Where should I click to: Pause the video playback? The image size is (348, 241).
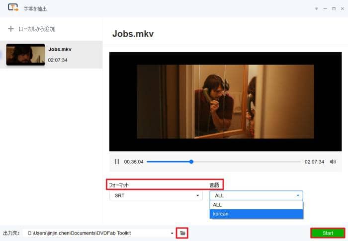click(117, 162)
